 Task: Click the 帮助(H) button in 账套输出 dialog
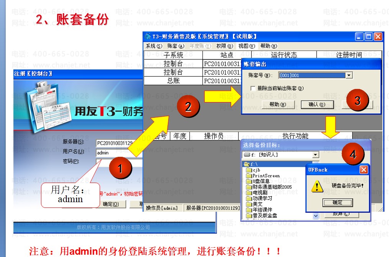277,105
